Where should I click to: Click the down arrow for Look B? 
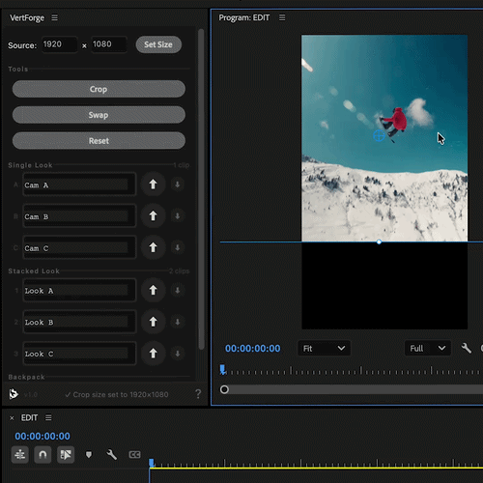(177, 322)
